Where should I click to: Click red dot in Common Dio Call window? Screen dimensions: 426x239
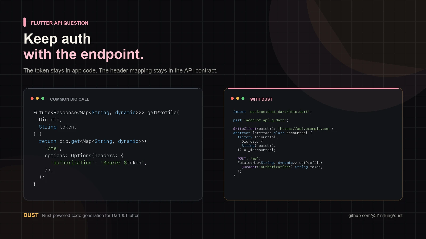tap(32, 99)
